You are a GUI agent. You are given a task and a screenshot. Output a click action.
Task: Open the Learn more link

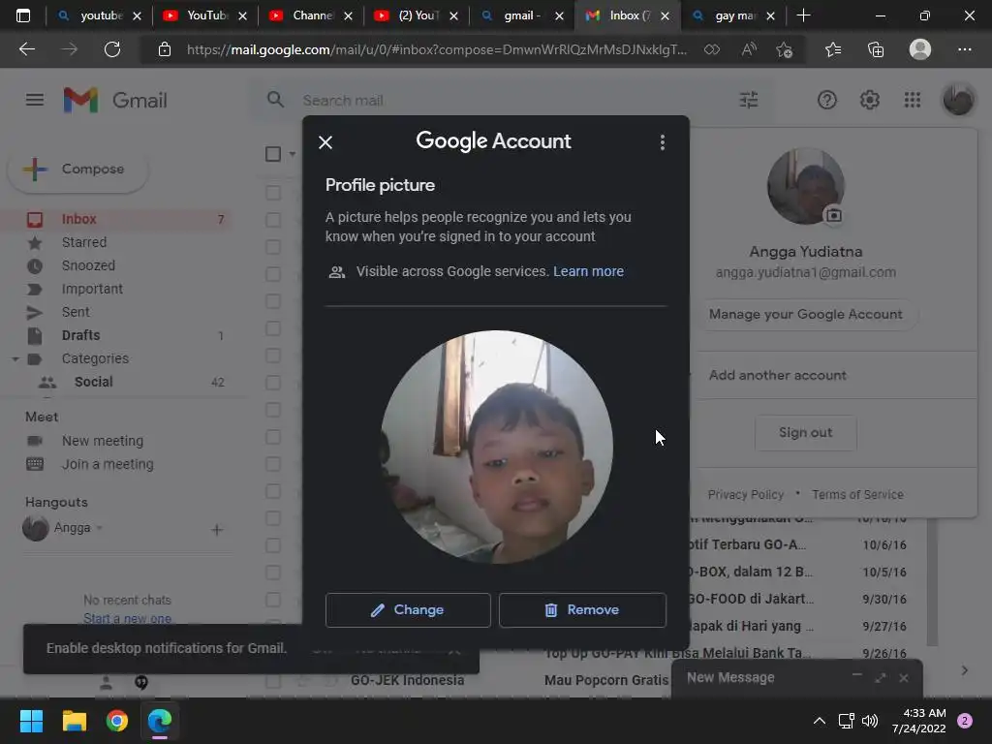[x=588, y=271]
